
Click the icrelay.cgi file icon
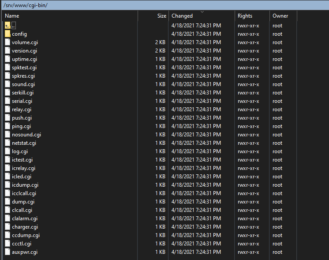(x=7, y=168)
